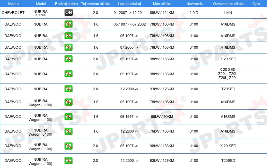267x168 pixels.
Task: Click the unleaded icon for 05.1997 -> 07.2002 row
Action: 68,24
